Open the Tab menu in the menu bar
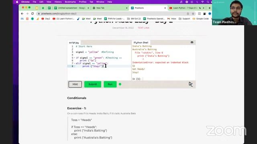This screenshot has height=144, width=257. (91, 2)
